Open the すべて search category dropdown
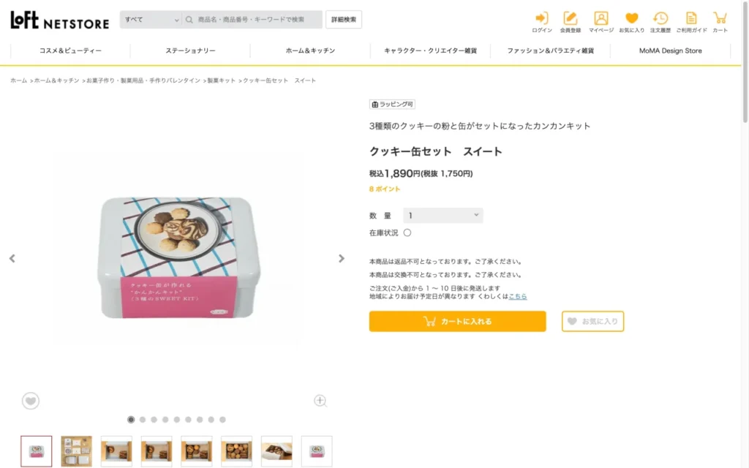 151,20
